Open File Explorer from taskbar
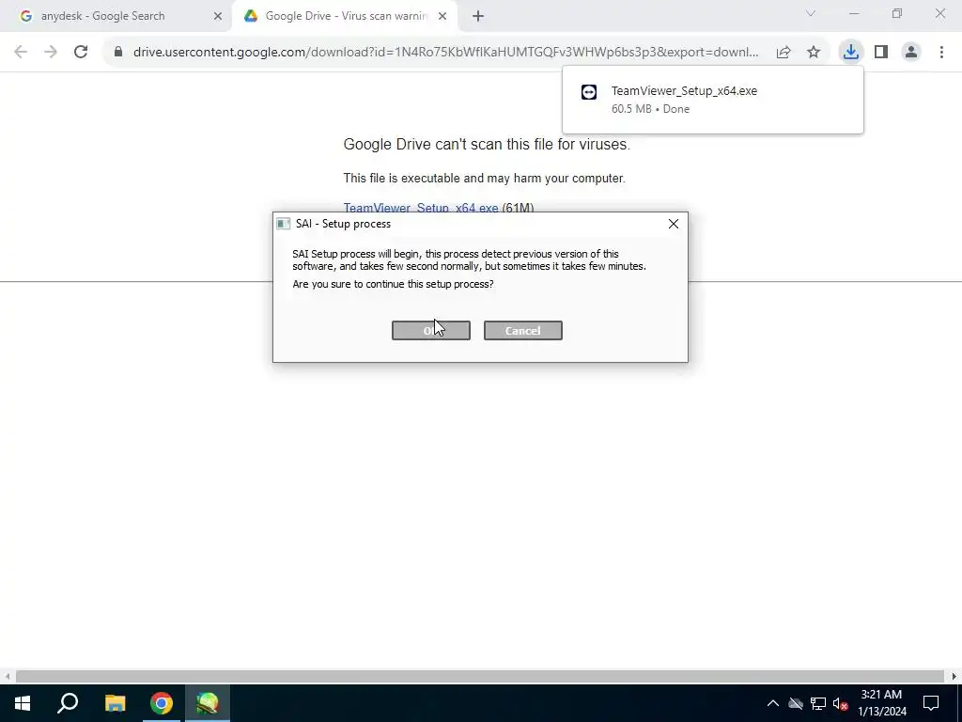This screenshot has height=722, width=962. (x=115, y=703)
